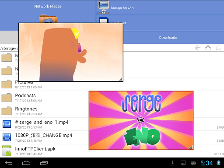Tap the download notification icon in status bar
Image resolution: width=224 pixels, height=168 pixels.
173,163
